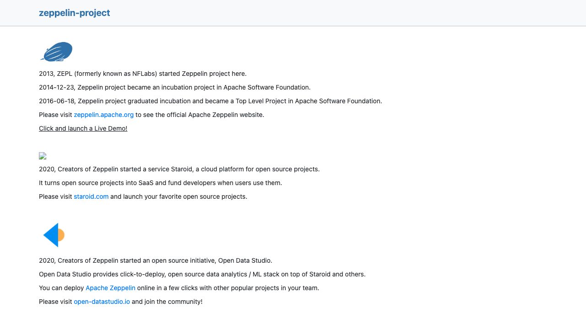Click and launch a Live Demo link

[x=83, y=128]
